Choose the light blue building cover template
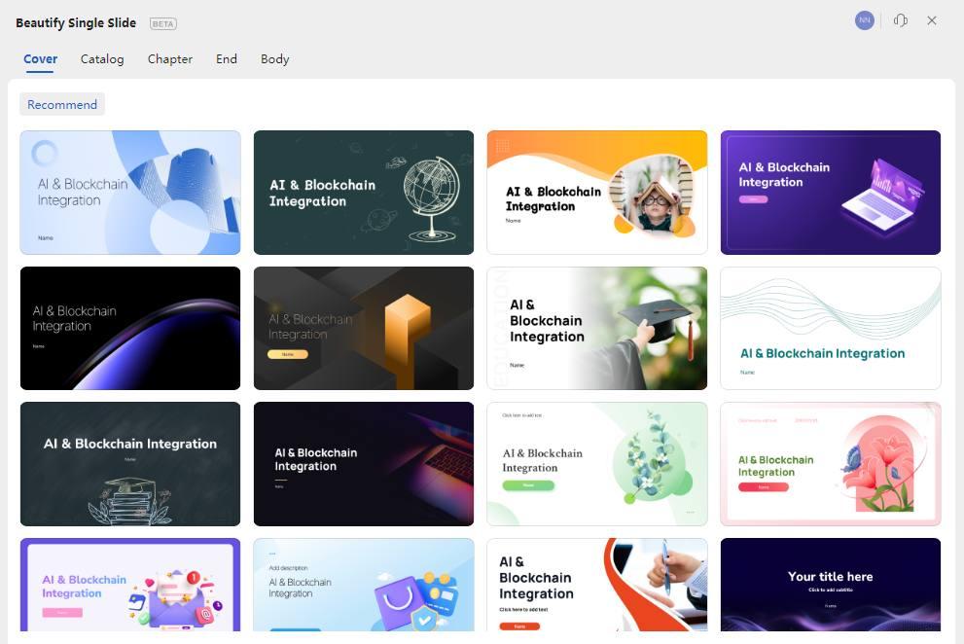The image size is (964, 644). point(130,193)
